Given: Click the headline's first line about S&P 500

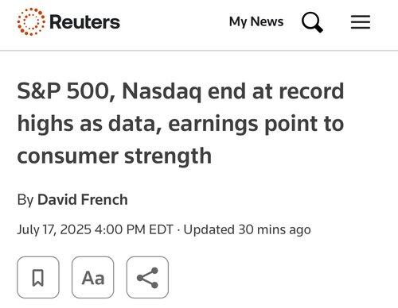Looking at the screenshot, I should coord(181,91).
